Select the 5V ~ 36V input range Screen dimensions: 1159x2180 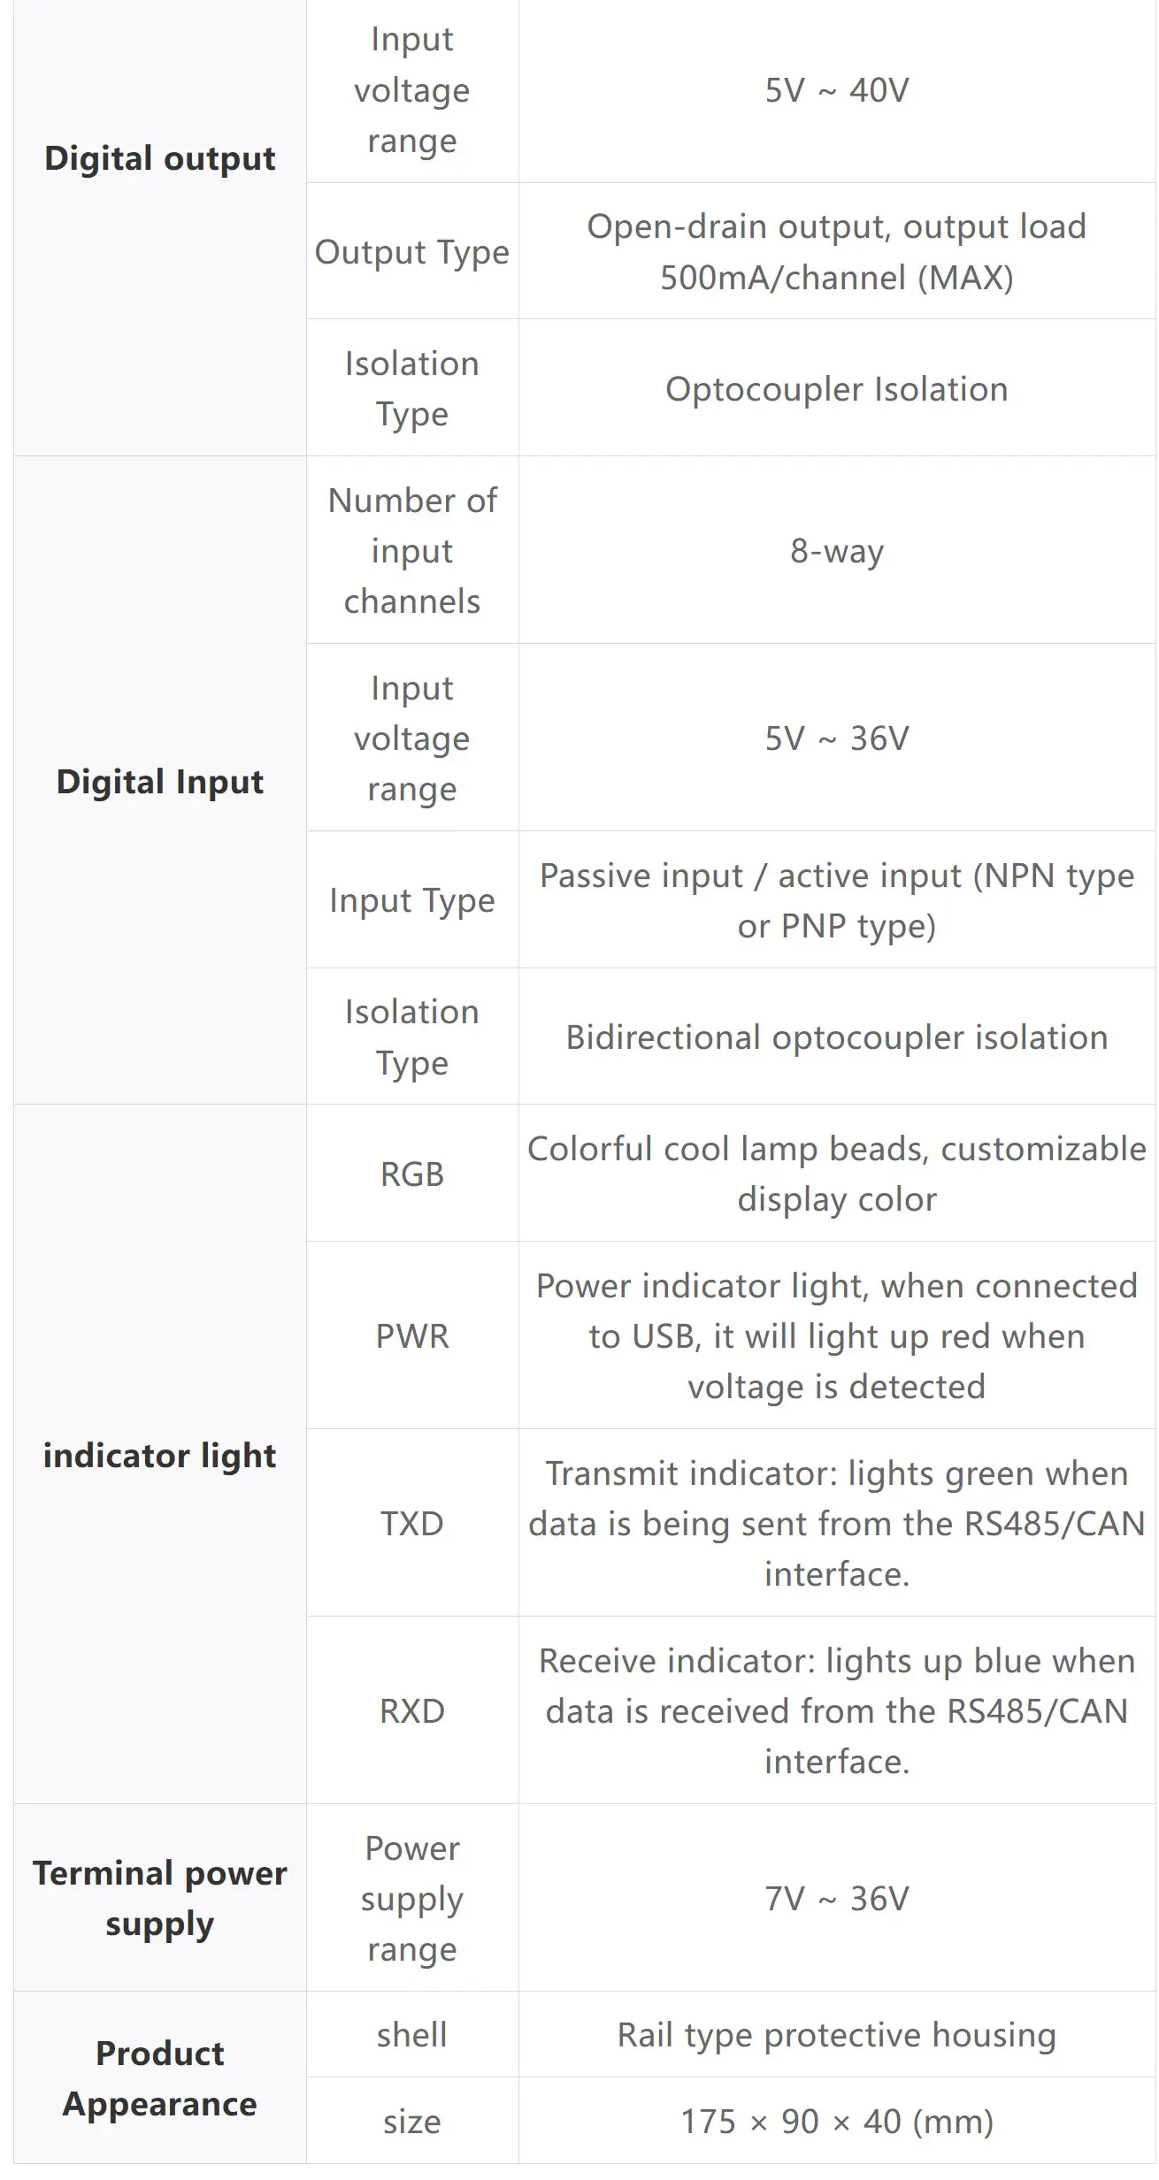point(837,738)
